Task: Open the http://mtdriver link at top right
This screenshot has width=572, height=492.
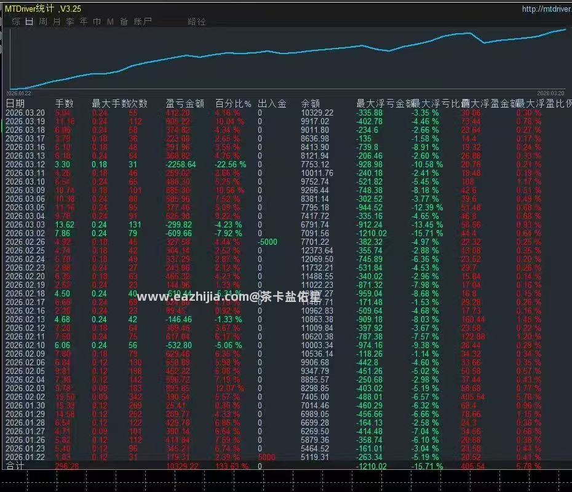Action: click(546, 9)
